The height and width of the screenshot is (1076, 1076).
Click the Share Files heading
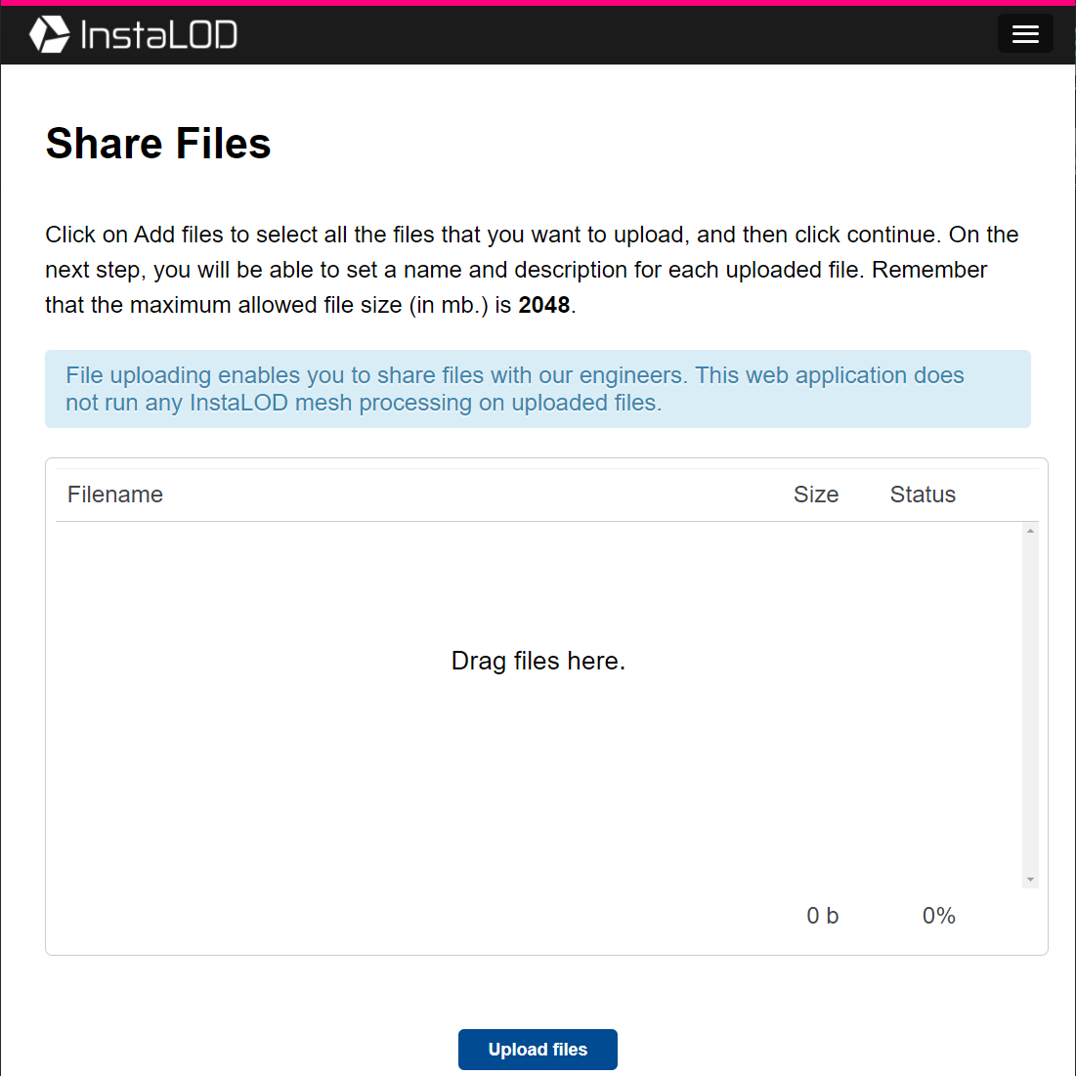pyautogui.click(x=158, y=144)
